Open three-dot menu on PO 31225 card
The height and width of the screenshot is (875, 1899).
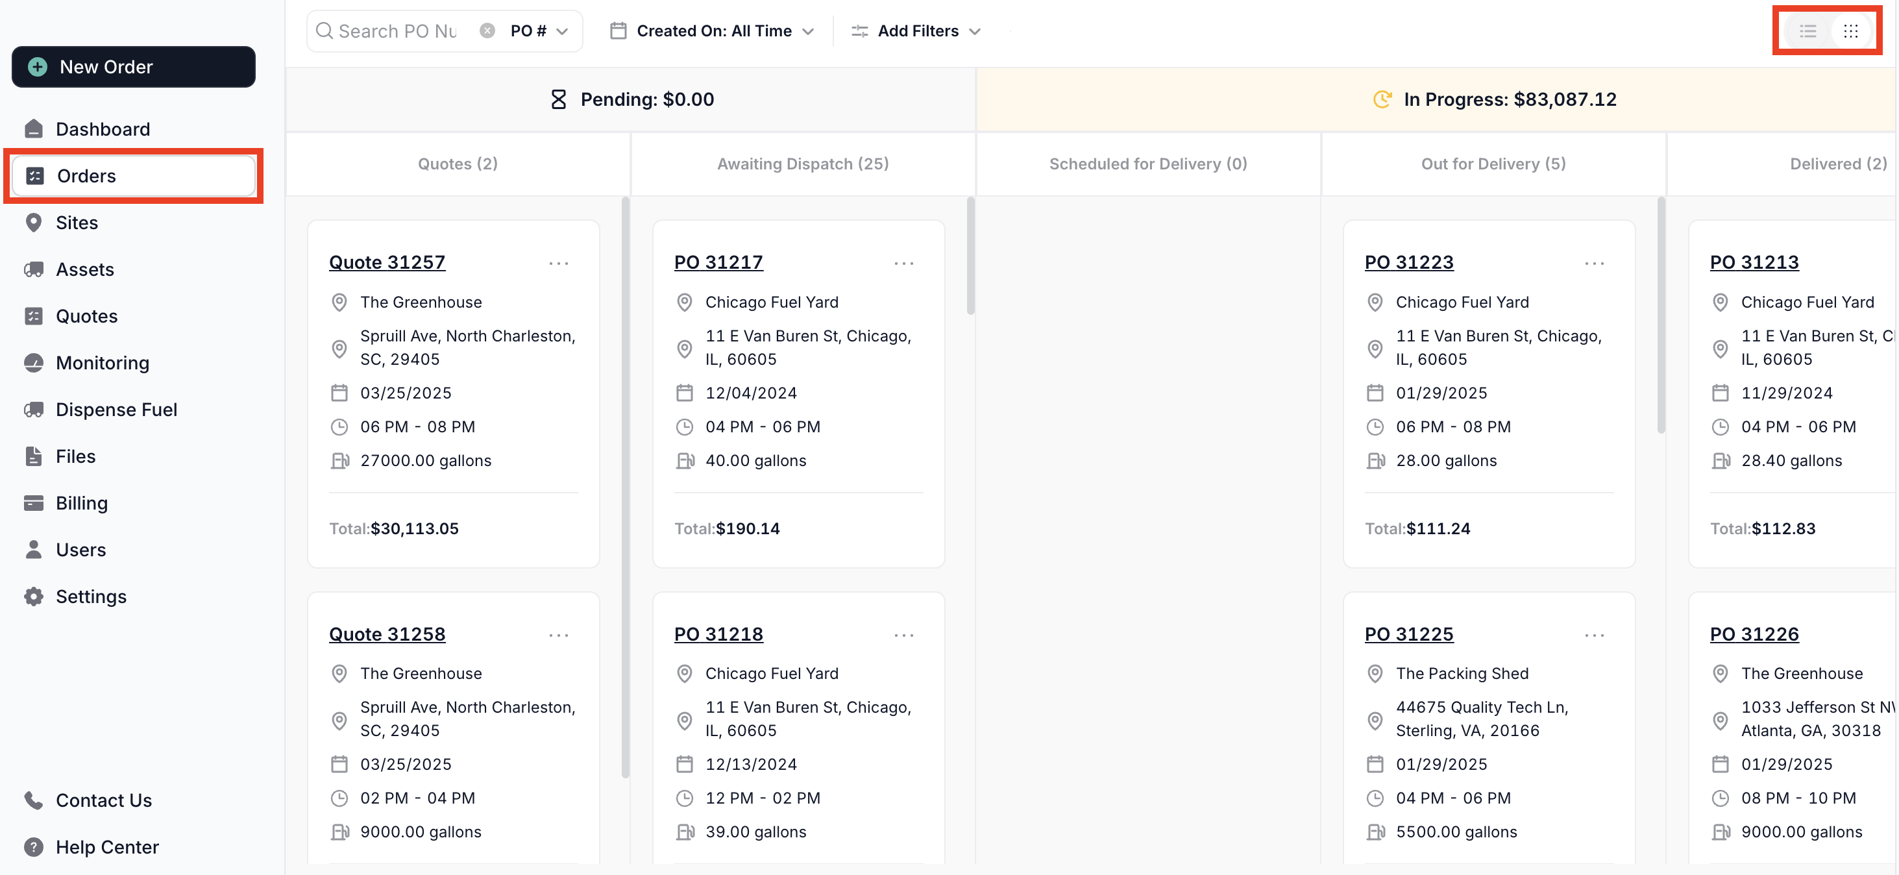(1594, 635)
